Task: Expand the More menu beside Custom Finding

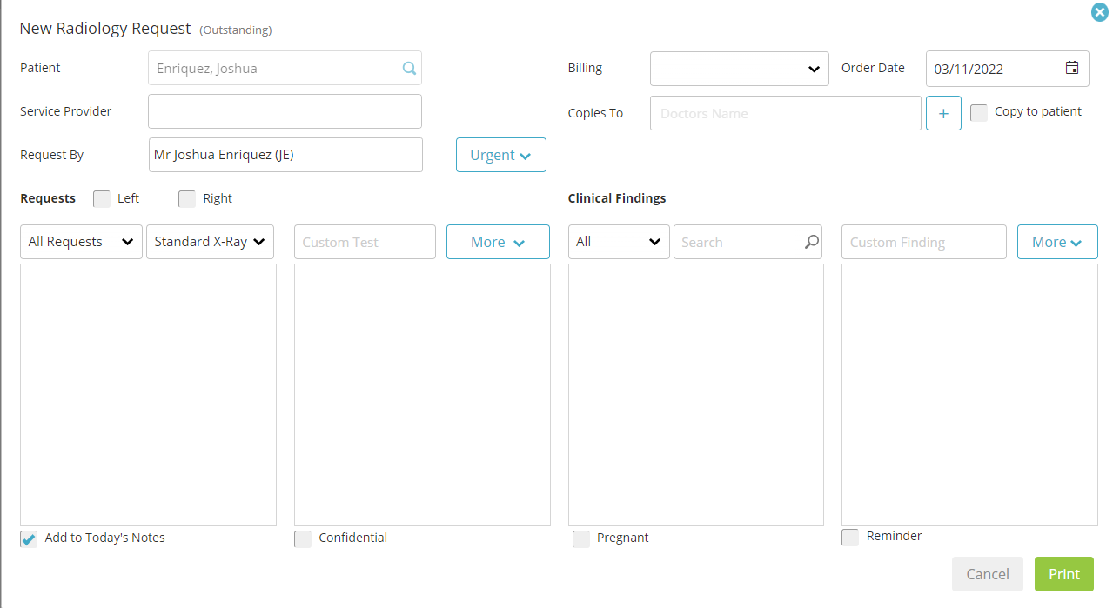Action: click(1057, 242)
